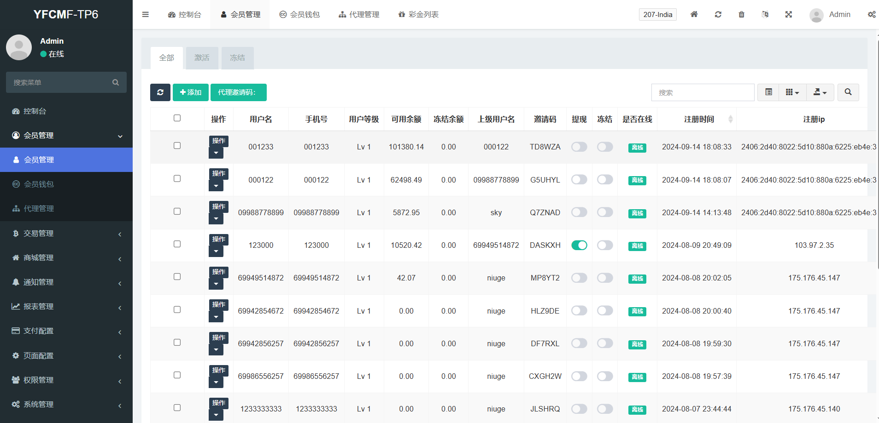Disable withdrawal toggle for user 123000
The image size is (879, 423).
(579, 245)
